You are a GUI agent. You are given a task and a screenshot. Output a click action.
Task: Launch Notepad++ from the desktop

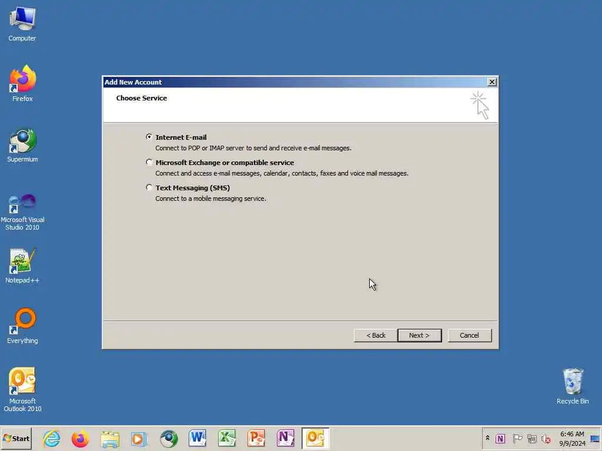click(22, 266)
